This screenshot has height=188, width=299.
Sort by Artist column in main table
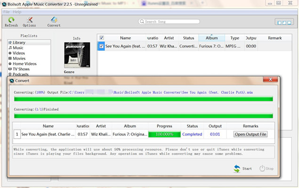click(169, 38)
